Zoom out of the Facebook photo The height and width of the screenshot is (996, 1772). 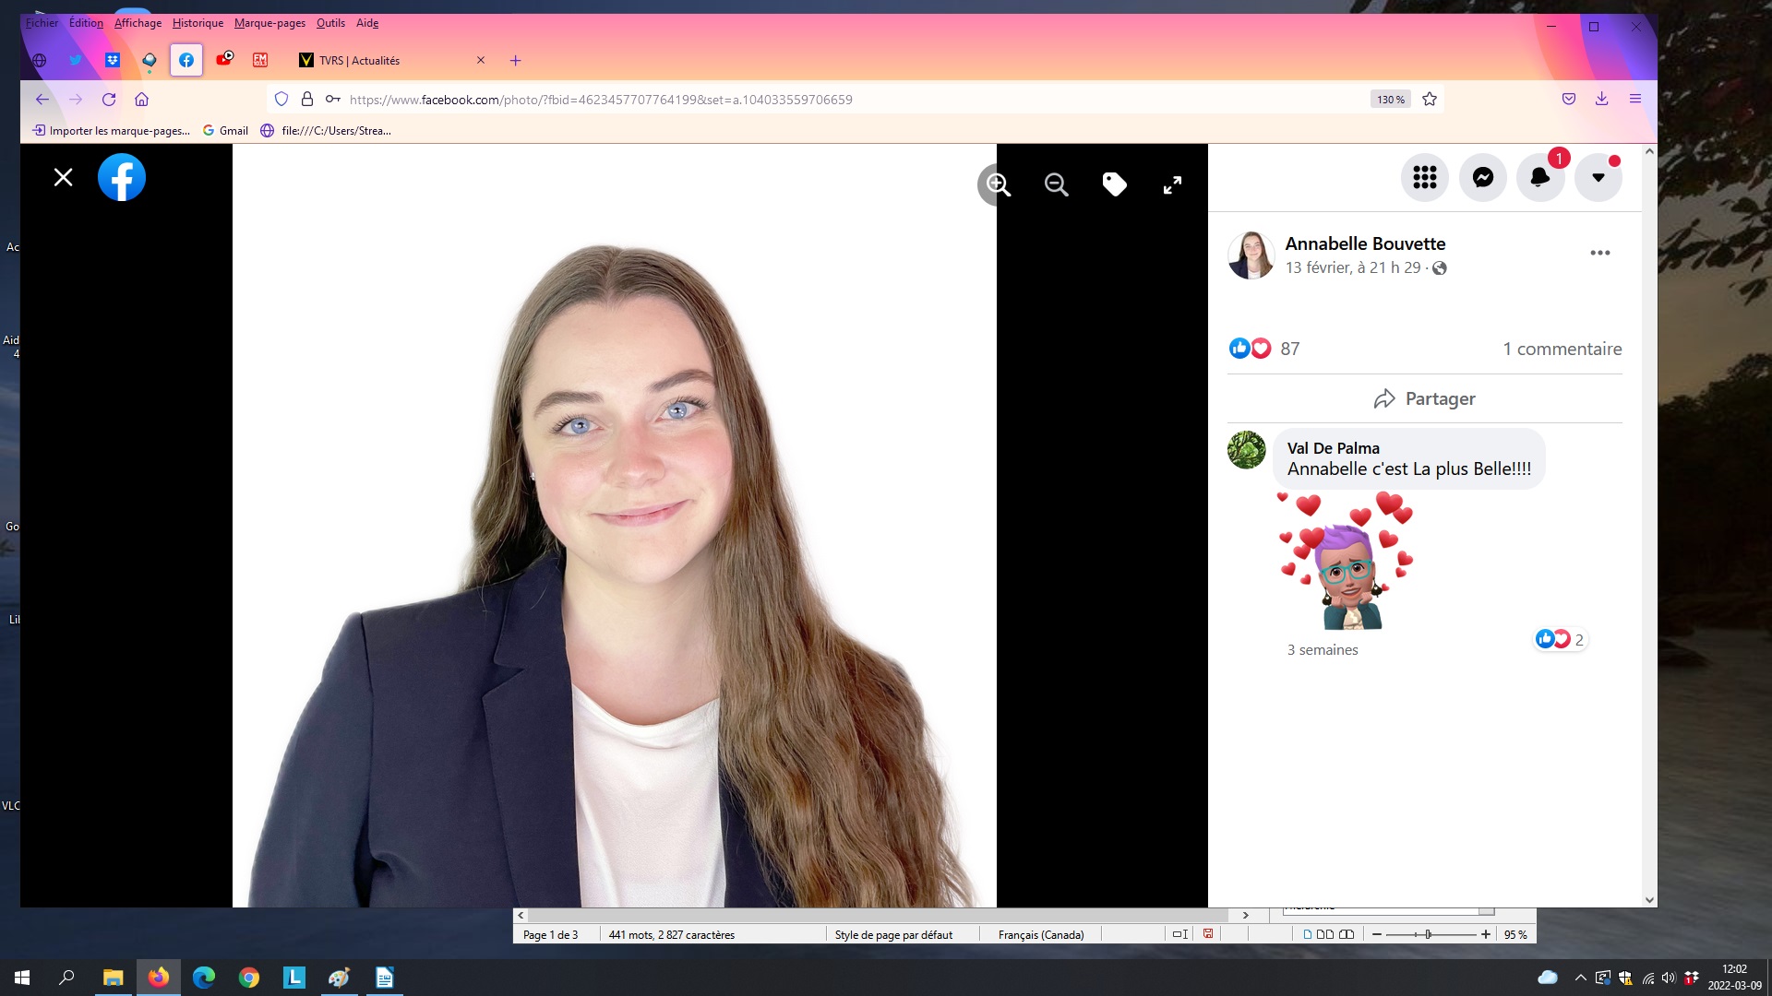[1056, 184]
